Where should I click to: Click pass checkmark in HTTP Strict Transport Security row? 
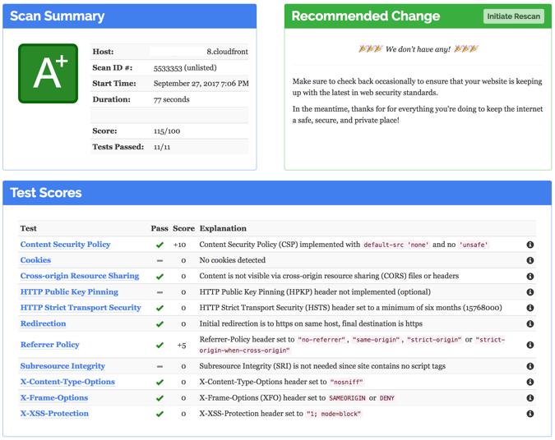160,308
